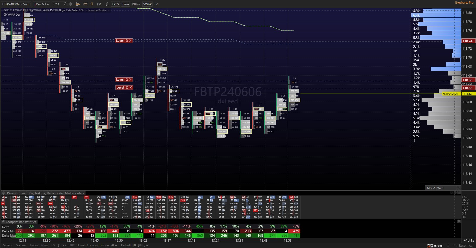The image size is (476, 248).
Task: Lock the Level line at 118.65
Action: coord(126,80)
